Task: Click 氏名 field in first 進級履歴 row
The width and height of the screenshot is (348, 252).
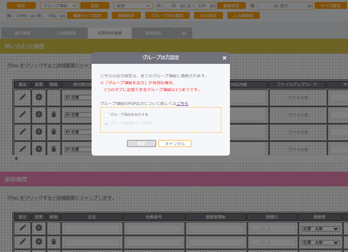Action: [92, 229]
